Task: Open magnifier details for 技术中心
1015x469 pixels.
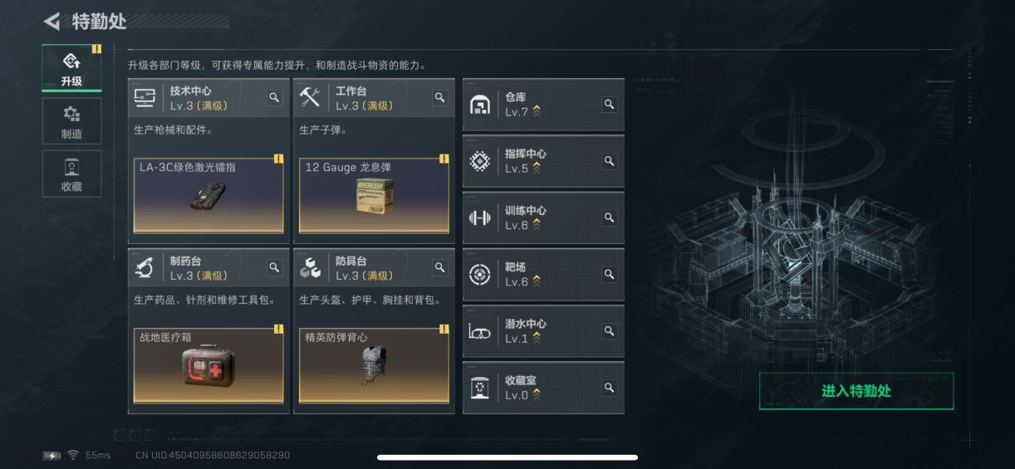Action: click(x=274, y=98)
